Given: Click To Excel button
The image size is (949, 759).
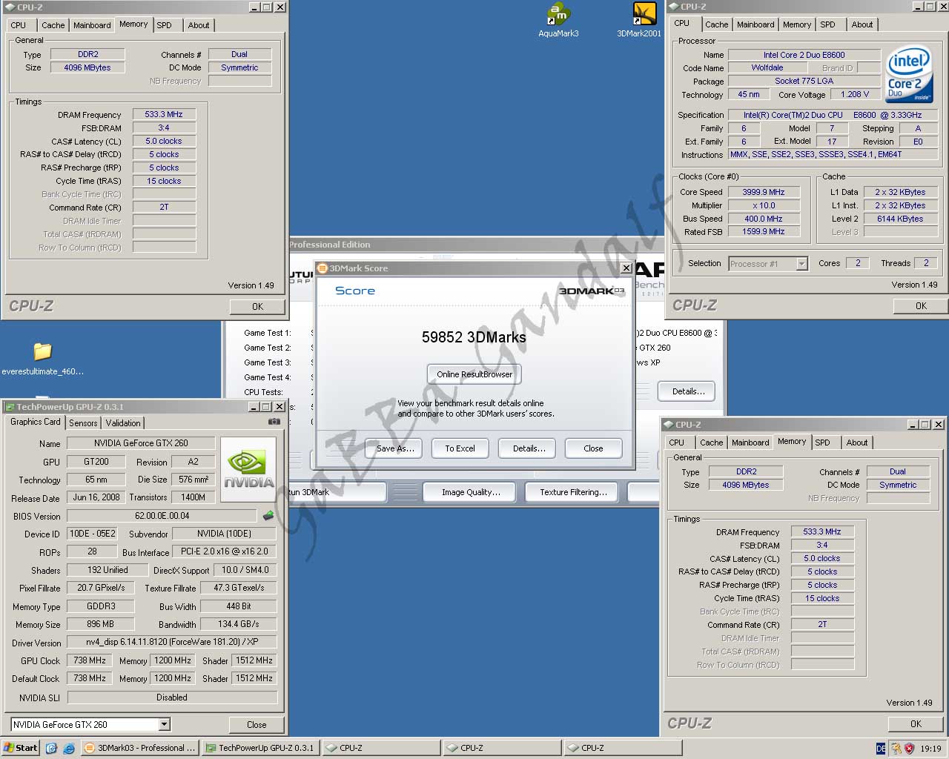Looking at the screenshot, I should click(460, 448).
